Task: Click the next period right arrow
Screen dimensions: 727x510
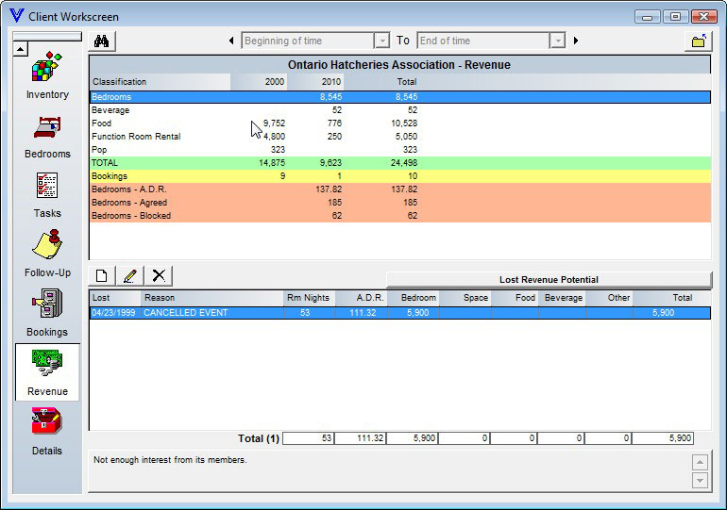Action: [576, 41]
